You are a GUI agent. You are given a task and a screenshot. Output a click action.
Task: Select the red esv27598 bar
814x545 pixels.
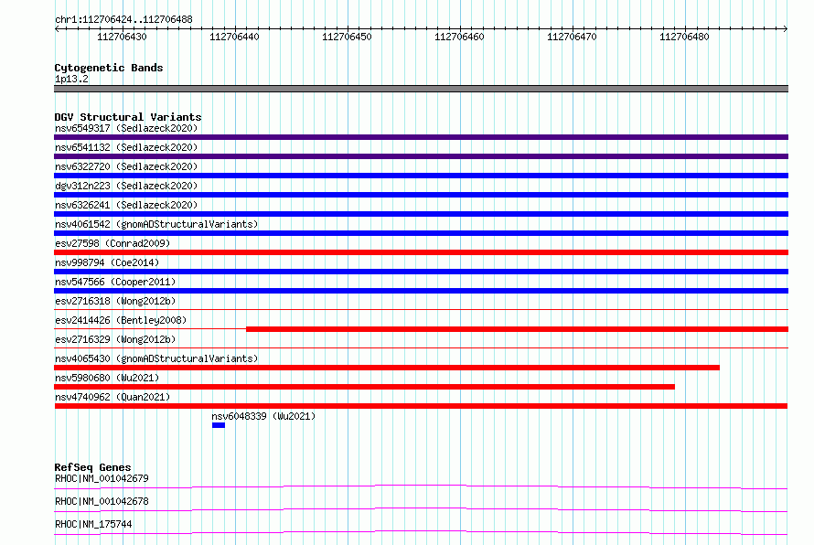point(421,252)
